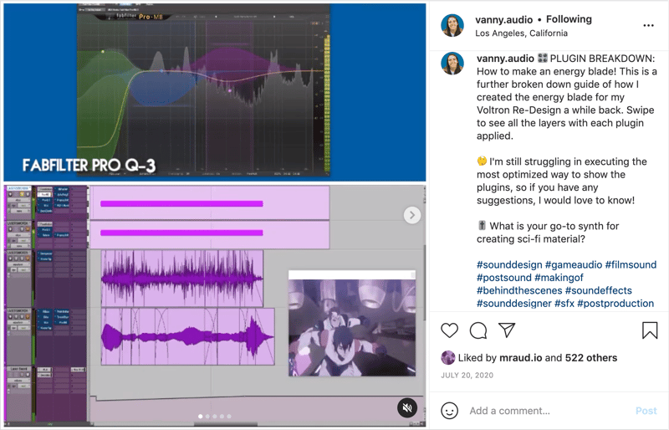Open the #makingof hashtag
669x430 pixels.
tap(559, 278)
